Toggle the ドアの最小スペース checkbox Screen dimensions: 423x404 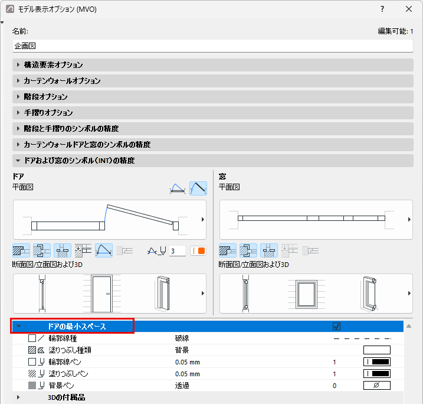336,327
